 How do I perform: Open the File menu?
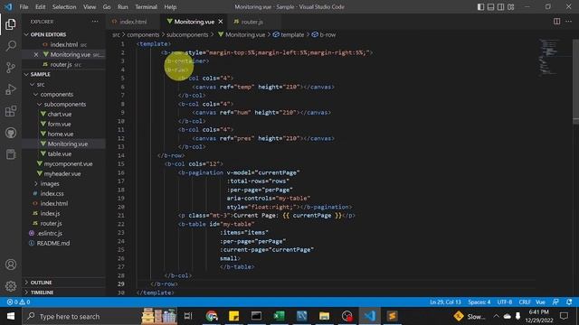pyautogui.click(x=24, y=6)
